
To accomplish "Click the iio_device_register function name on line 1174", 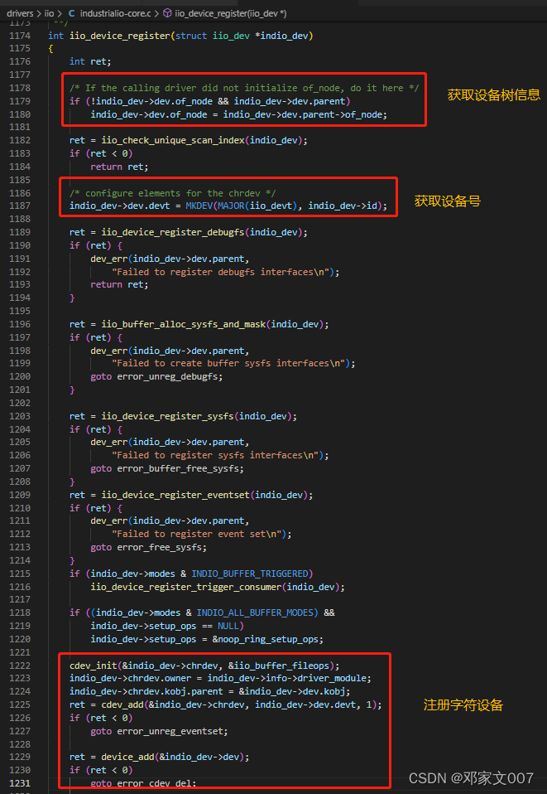I will pyautogui.click(x=119, y=36).
